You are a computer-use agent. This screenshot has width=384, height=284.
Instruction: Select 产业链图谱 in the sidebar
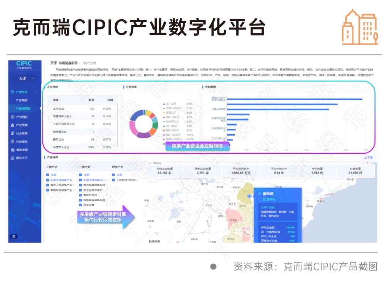pos(23,108)
